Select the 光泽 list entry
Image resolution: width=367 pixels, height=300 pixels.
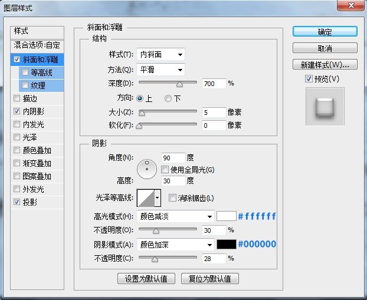(x=37, y=137)
